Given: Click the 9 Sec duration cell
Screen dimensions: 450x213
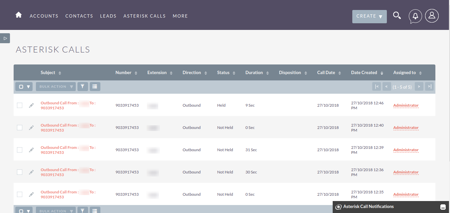Looking at the screenshot, I should pyautogui.click(x=250, y=105).
